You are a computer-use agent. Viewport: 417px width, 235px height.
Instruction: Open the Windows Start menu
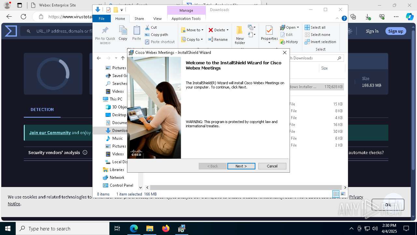[x=8, y=228]
